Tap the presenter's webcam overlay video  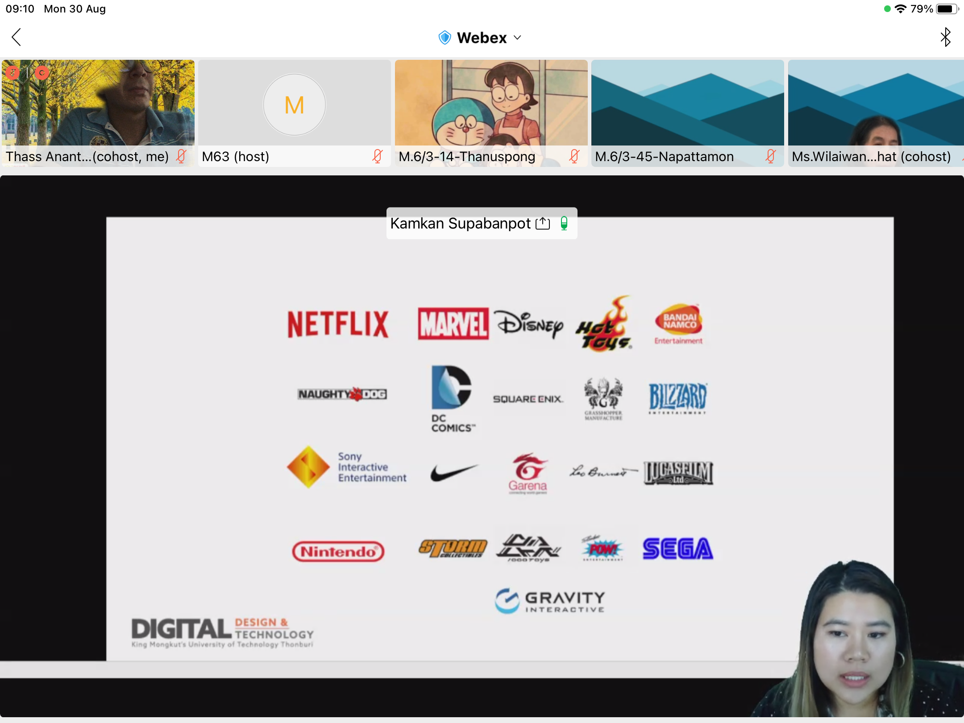[857, 639]
